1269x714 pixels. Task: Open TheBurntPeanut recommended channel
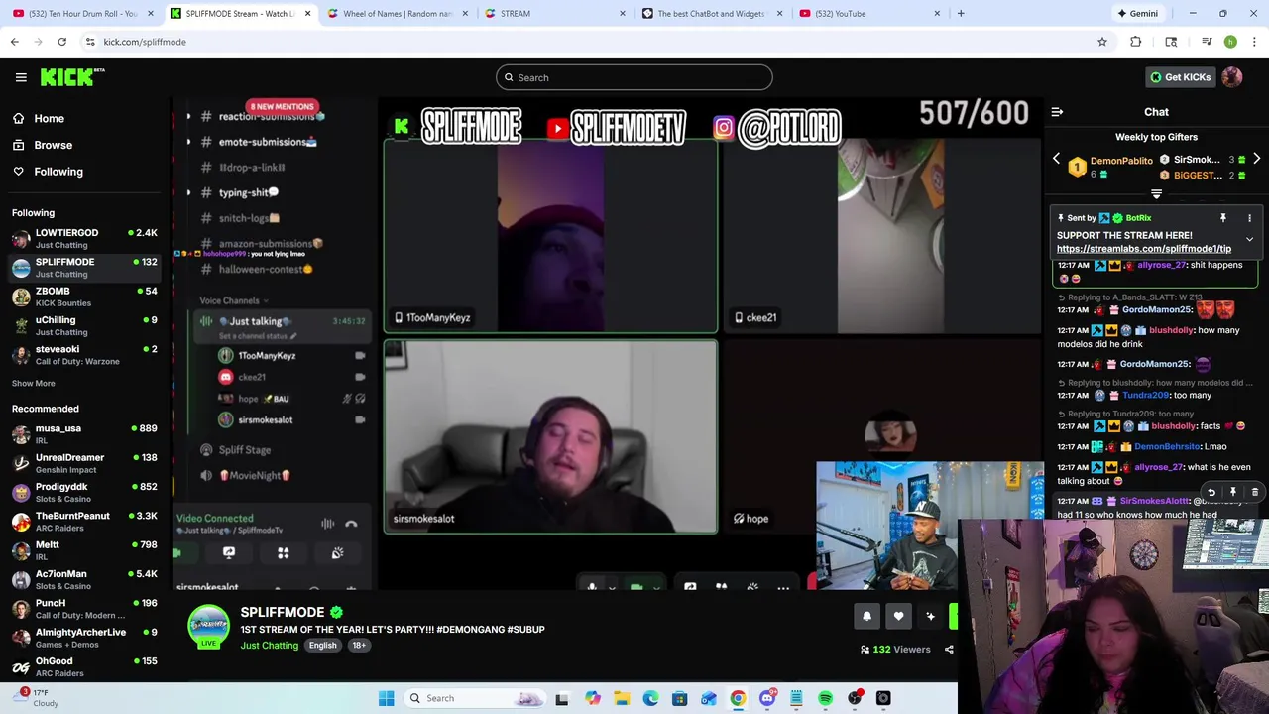[84, 522]
